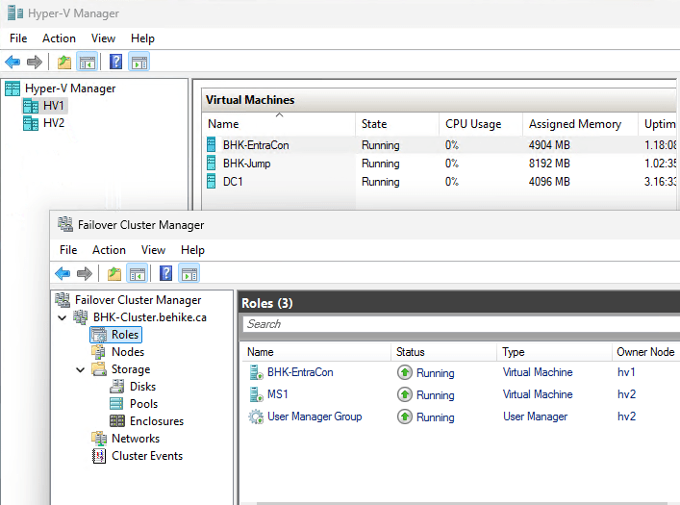The width and height of the screenshot is (680, 505).
Task: Click the BHK-Jump virtual machine icon
Action: click(212, 164)
